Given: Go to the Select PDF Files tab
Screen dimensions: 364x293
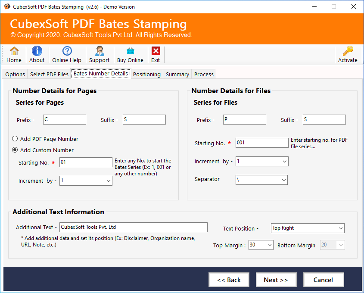Looking at the screenshot, I should point(49,74).
